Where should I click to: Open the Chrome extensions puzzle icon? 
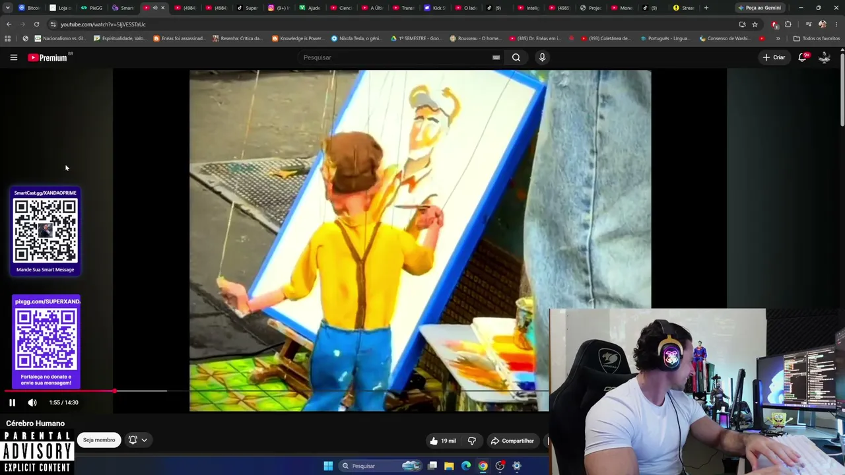(x=788, y=24)
